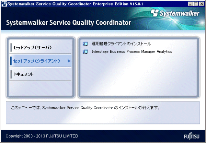Click the Systemwalker title bar application icon

tap(4, 4)
